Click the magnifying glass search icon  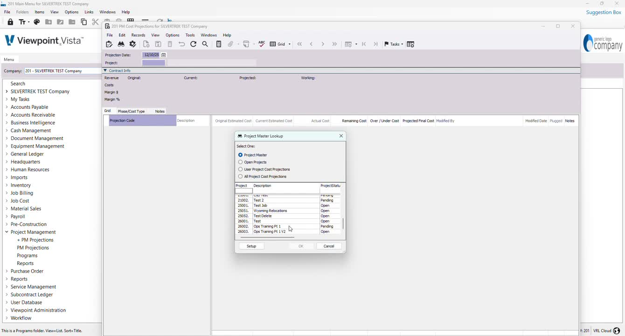point(205,44)
